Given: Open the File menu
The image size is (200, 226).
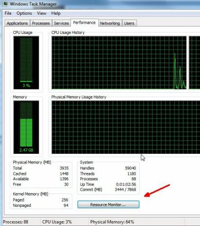Looking at the screenshot, I should coord(8,13).
